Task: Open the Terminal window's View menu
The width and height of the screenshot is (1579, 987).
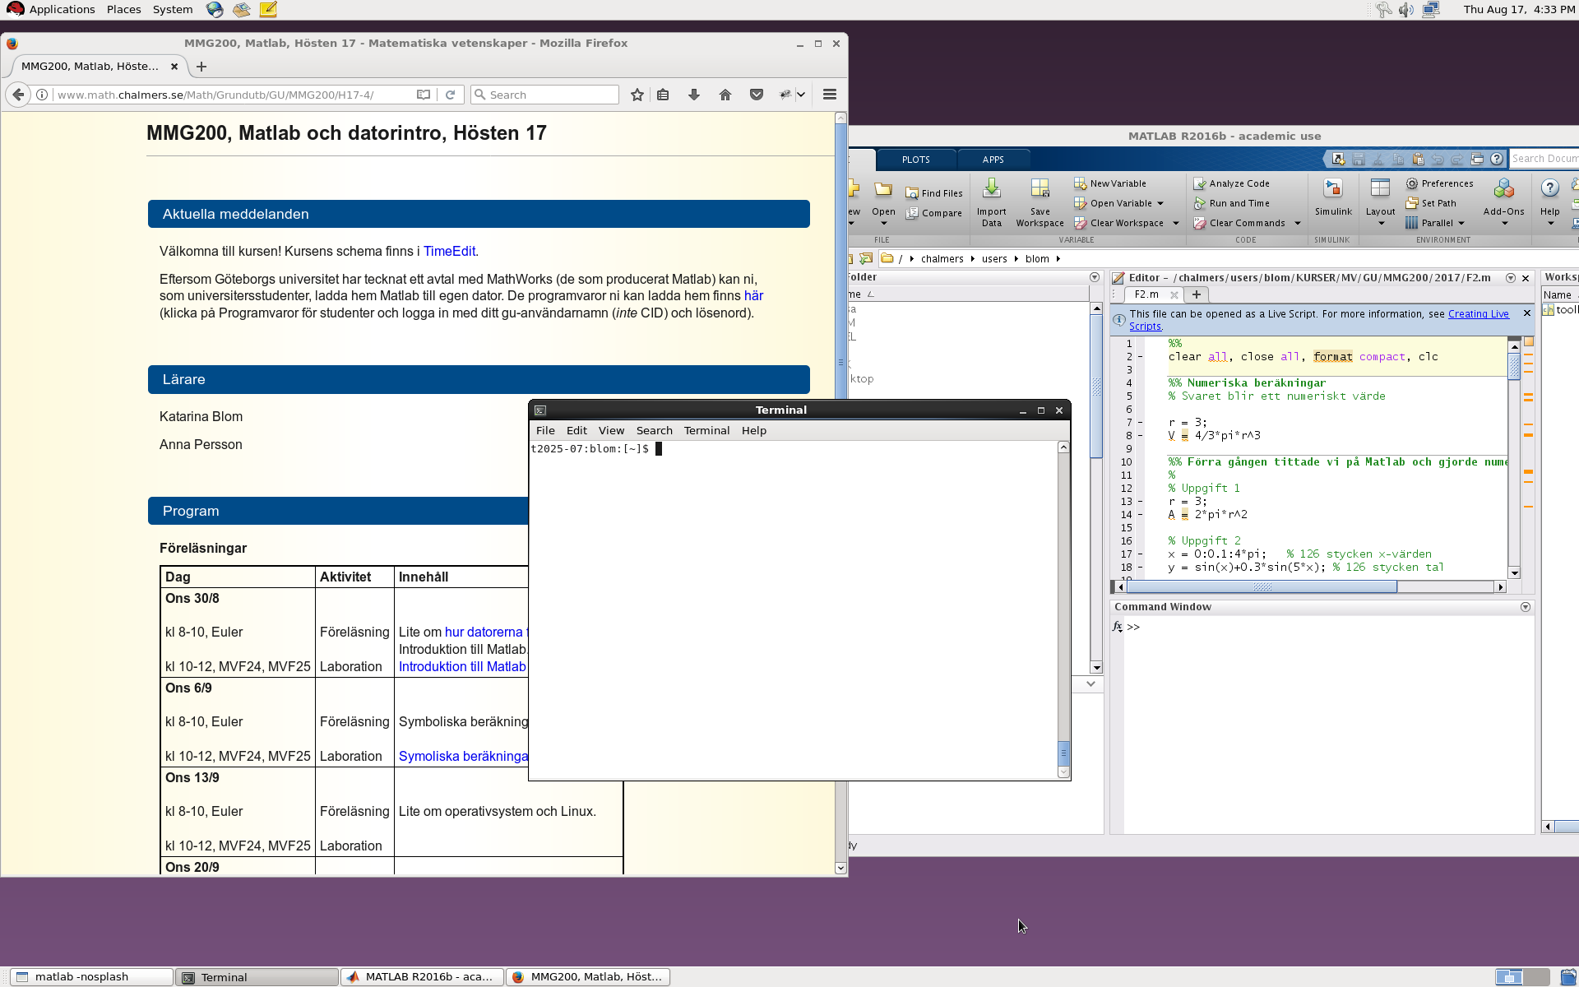Action: click(x=611, y=431)
